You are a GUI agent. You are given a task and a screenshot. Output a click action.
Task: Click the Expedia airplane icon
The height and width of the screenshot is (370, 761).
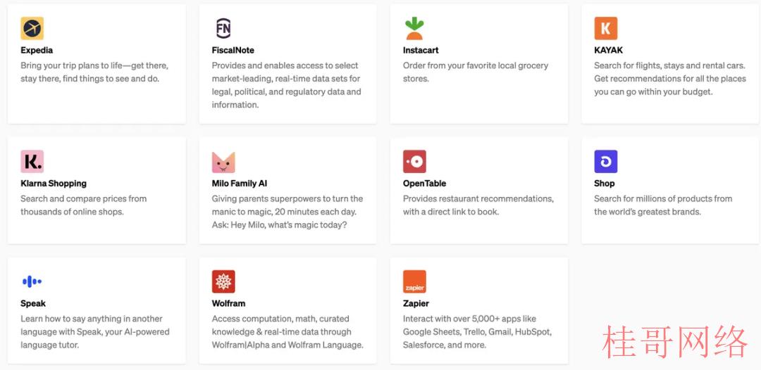[x=32, y=28]
